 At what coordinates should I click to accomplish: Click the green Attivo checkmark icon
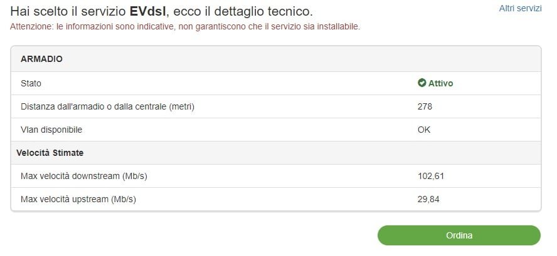click(422, 83)
